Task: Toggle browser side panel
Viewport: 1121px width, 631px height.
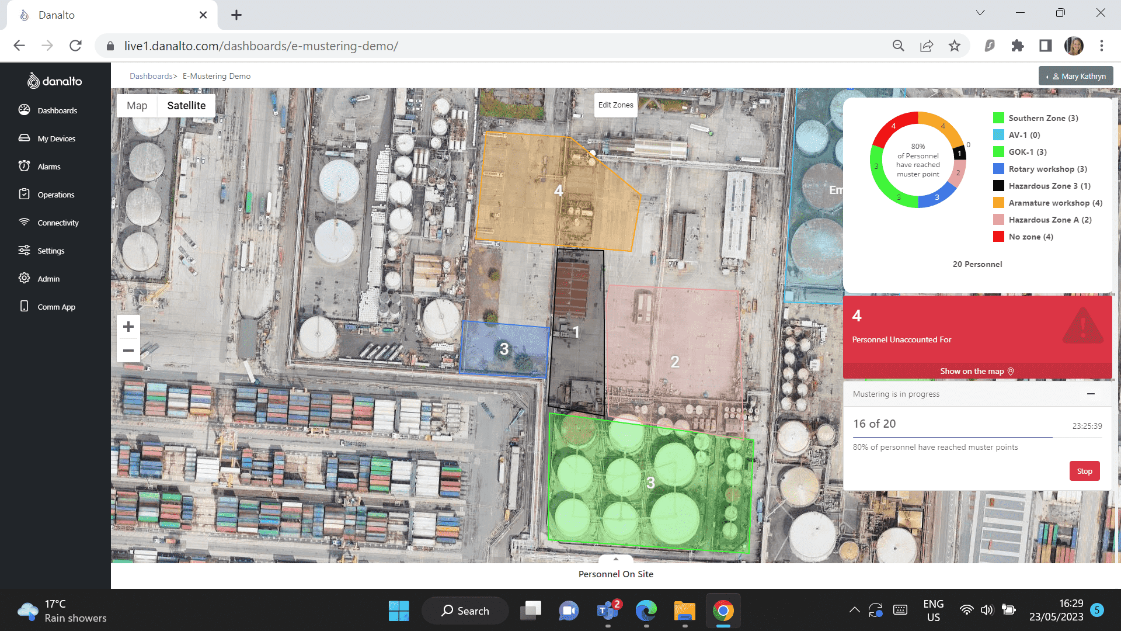Action: (1045, 46)
